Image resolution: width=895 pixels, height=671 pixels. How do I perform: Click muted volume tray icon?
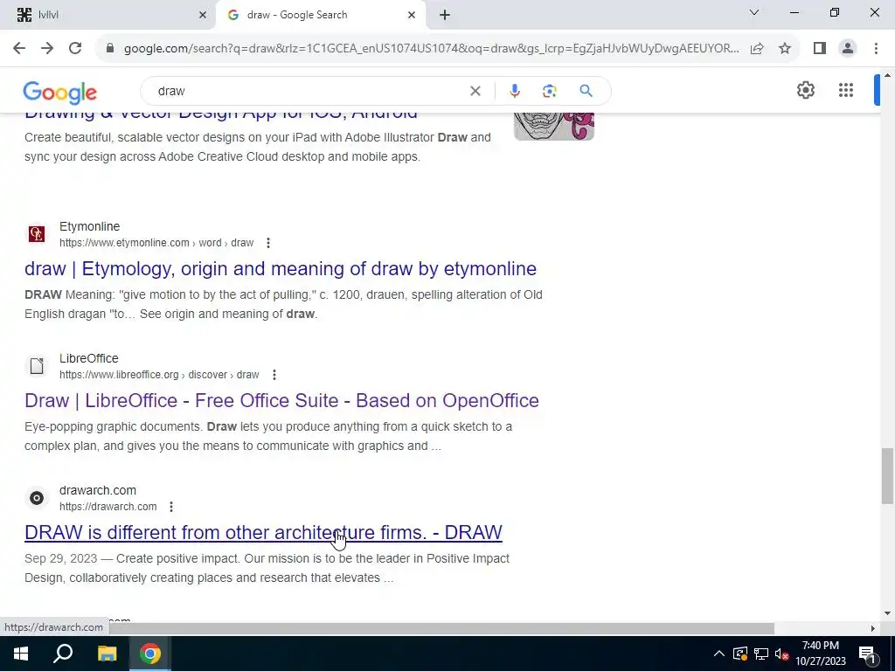pyautogui.click(x=782, y=654)
